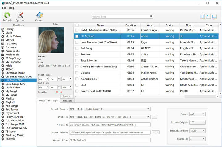The width and height of the screenshot is (222, 147).
Task: Tick the checkbox next to Sad Song
Action: click(77, 48)
